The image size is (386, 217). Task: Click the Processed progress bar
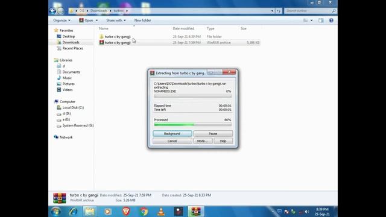[192, 125]
